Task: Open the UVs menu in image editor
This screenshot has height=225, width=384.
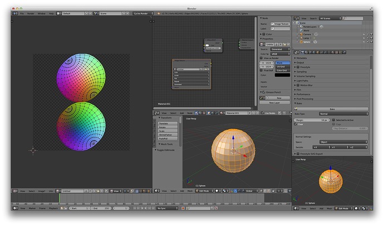Action: [x=51, y=191]
